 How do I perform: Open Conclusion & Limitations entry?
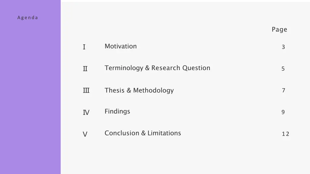click(x=143, y=133)
